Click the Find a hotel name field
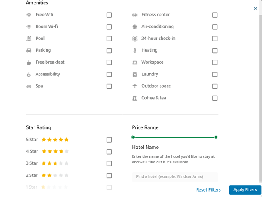 coord(175,177)
